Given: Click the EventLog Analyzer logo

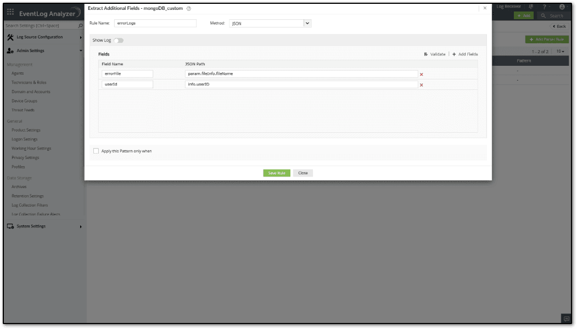Looking at the screenshot, I should [49, 13].
